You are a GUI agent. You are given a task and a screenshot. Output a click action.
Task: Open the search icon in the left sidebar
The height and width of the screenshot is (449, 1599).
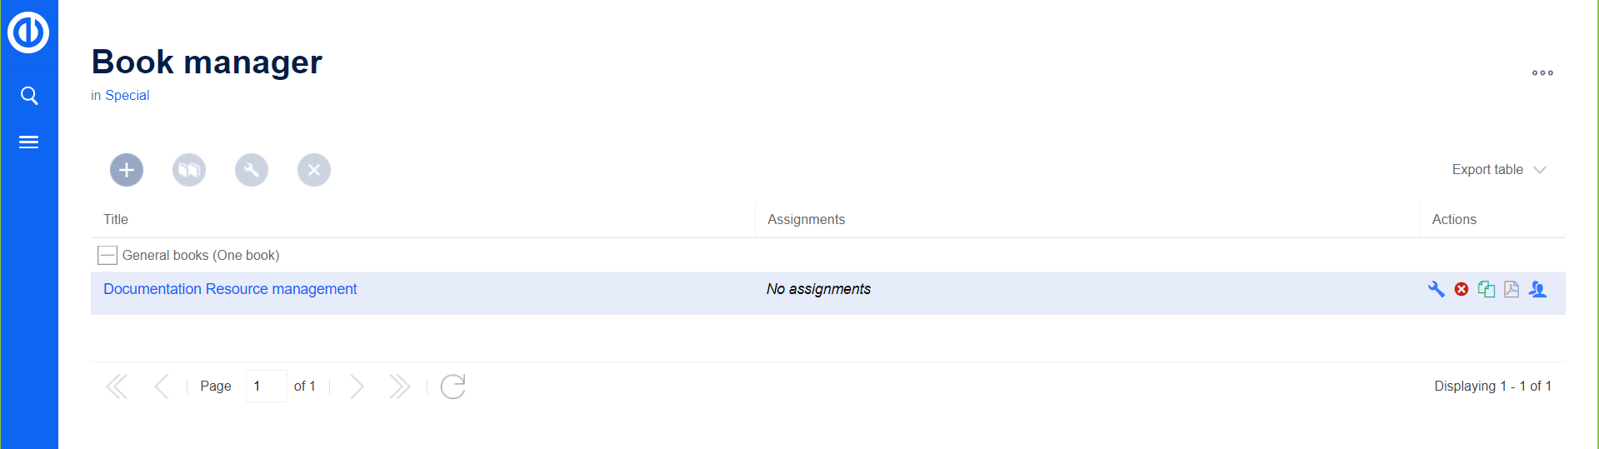[x=29, y=96]
